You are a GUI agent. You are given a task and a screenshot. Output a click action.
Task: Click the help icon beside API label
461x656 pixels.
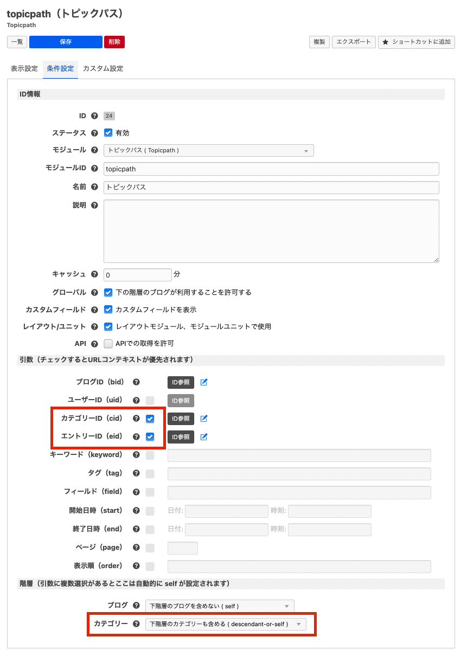pyautogui.click(x=94, y=344)
